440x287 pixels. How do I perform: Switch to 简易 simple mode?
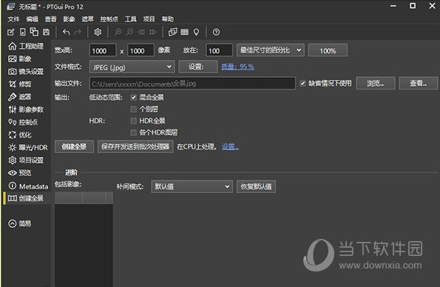(20, 223)
